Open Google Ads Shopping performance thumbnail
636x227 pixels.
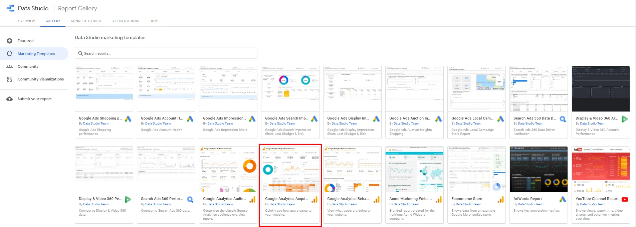104,89
